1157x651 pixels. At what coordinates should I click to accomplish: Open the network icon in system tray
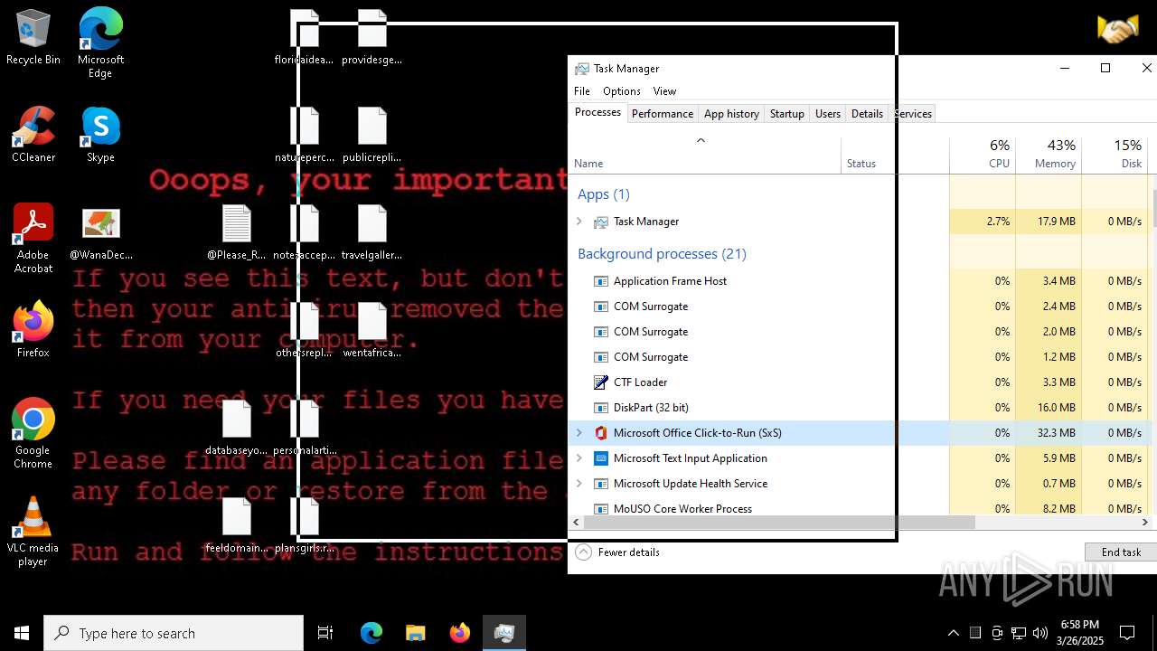click(1019, 633)
